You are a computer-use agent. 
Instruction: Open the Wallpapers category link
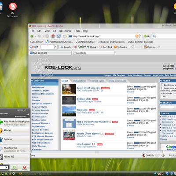tap(38, 87)
